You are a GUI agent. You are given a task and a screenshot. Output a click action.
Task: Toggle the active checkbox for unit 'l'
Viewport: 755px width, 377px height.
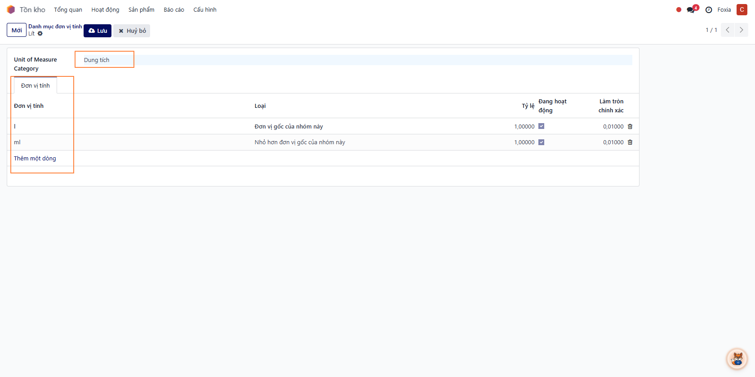(541, 126)
